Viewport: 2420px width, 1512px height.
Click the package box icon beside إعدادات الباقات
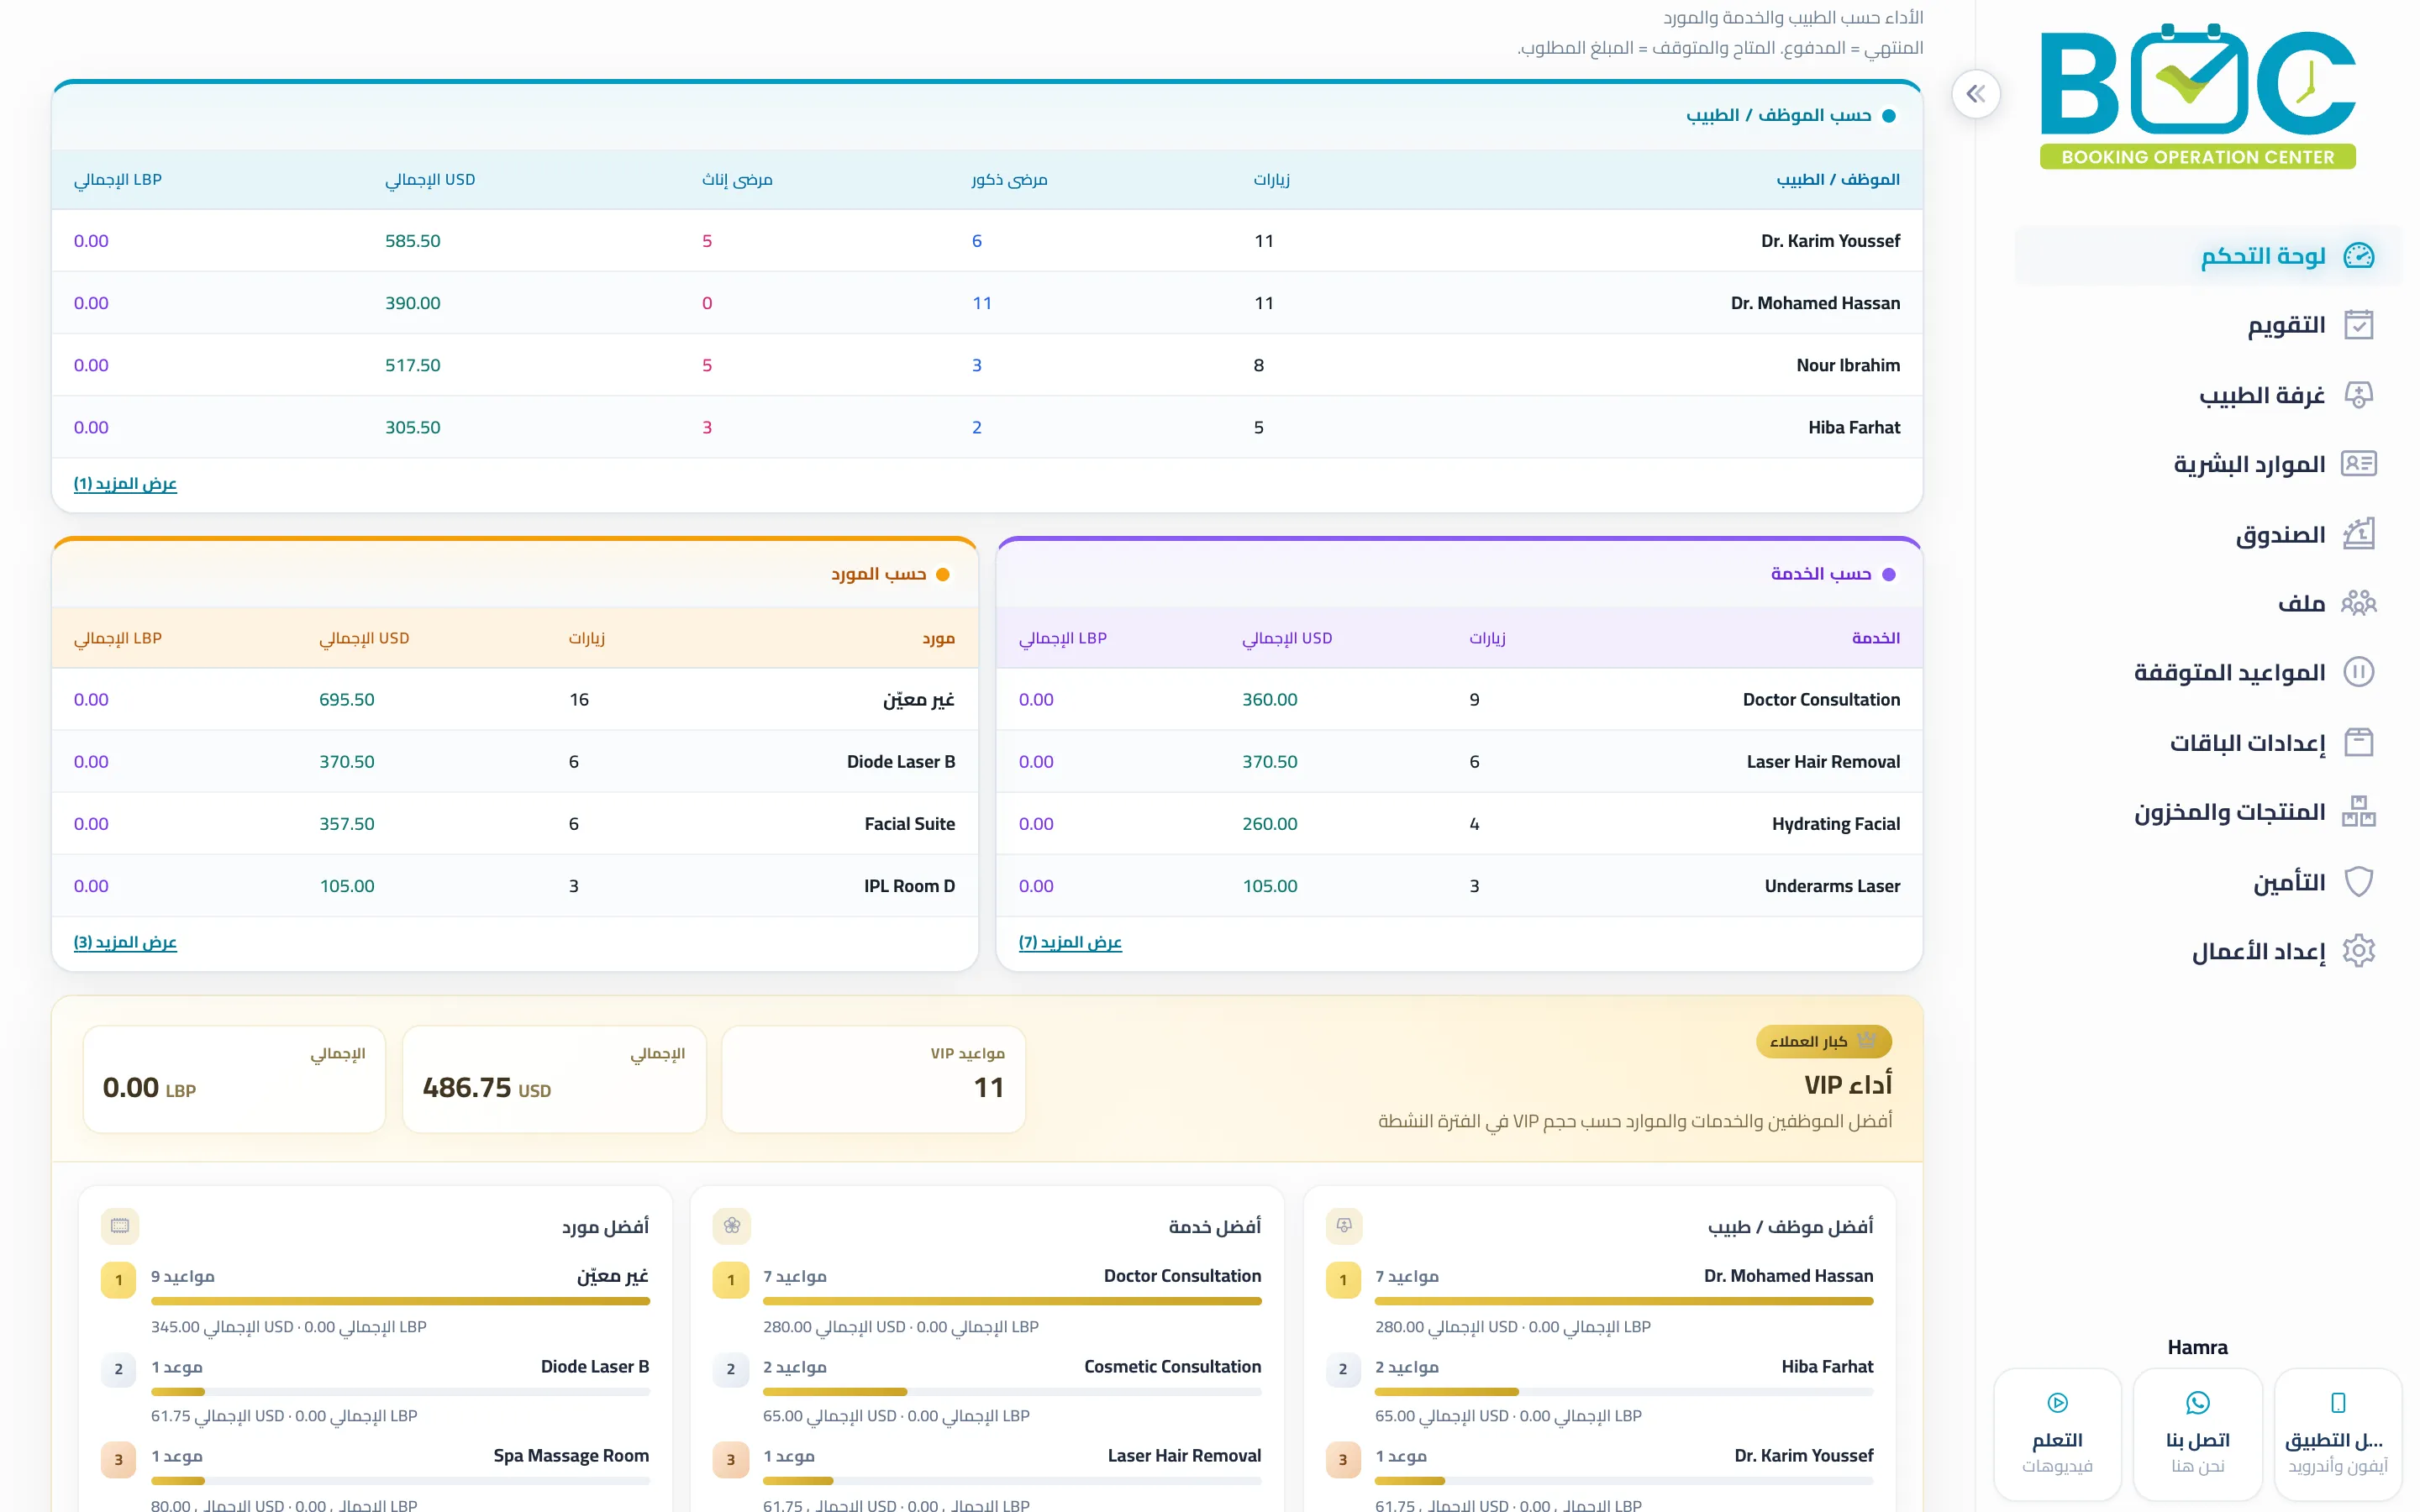point(2358,742)
